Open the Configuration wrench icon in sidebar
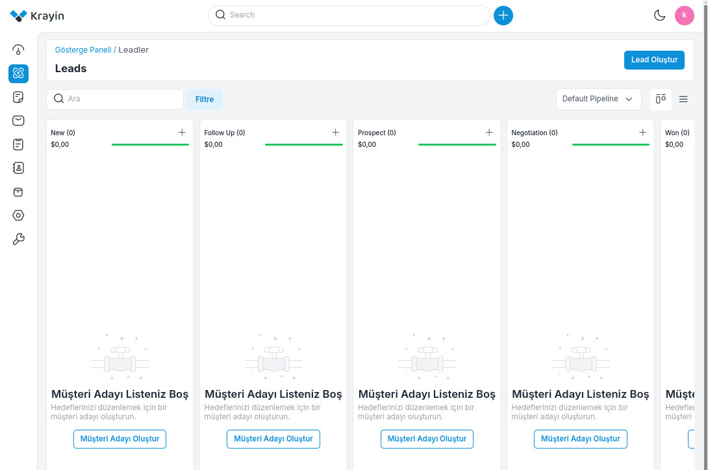 pos(18,240)
